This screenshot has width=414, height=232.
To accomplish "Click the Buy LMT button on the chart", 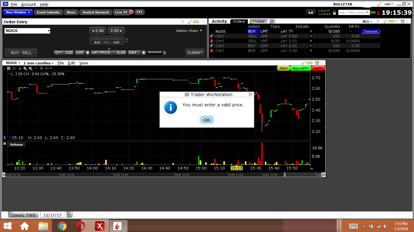I will click(x=301, y=68).
